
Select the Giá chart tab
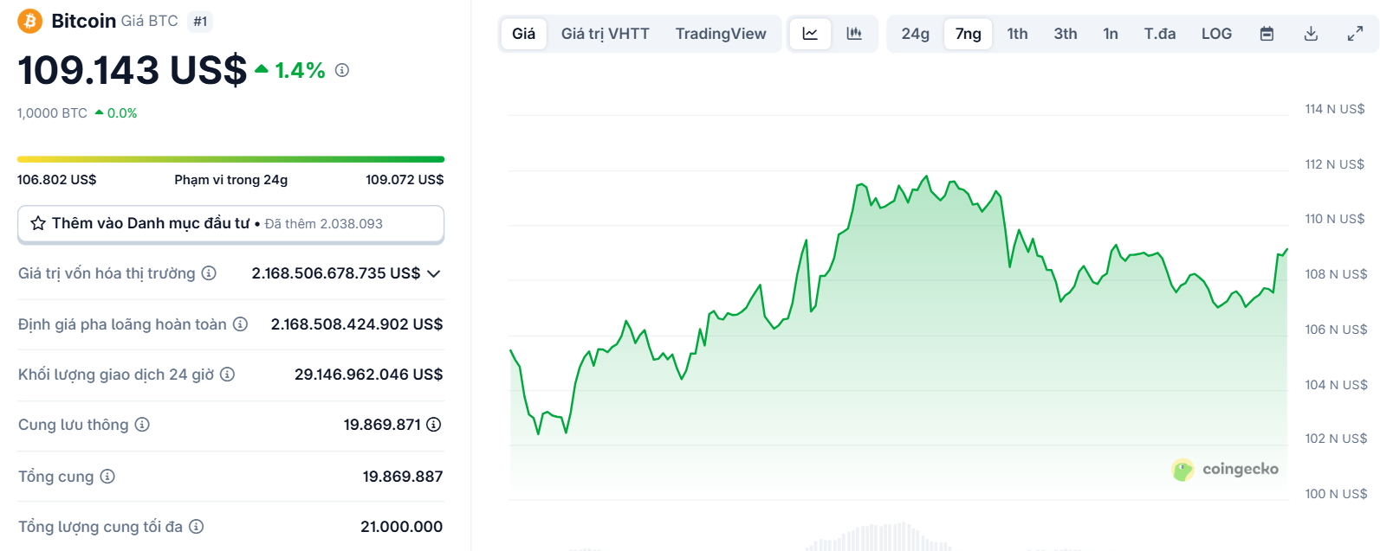tap(524, 34)
